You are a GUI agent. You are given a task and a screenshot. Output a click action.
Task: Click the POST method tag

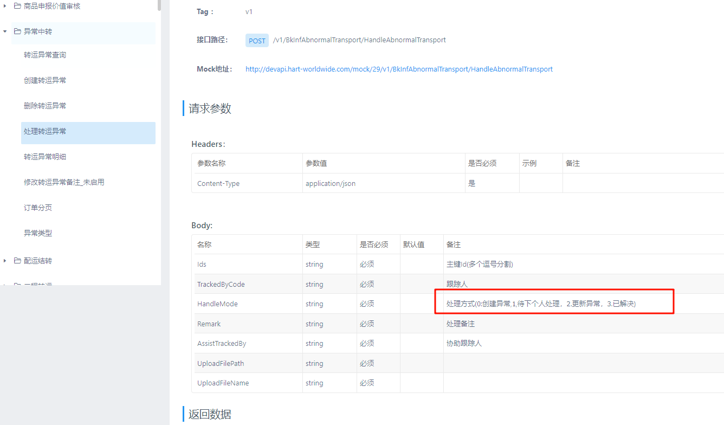[257, 41]
